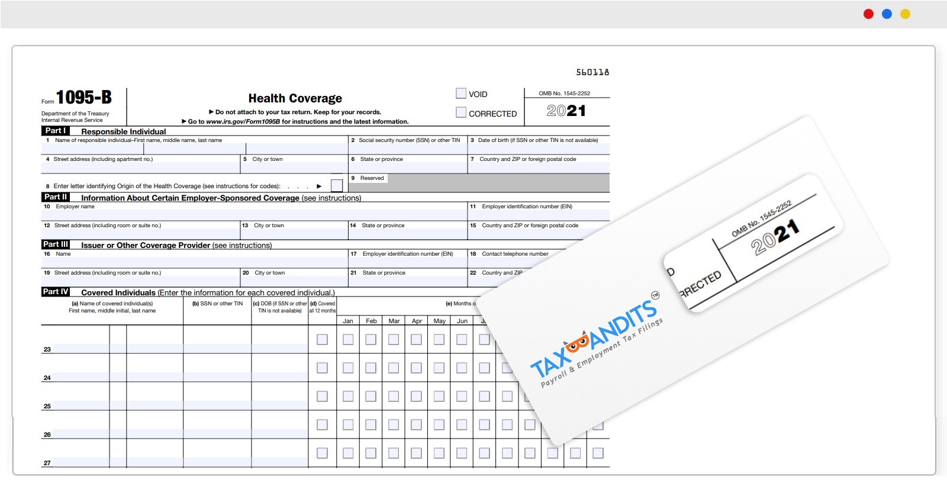Click the 'Part I' section label
The width and height of the screenshot is (947, 493).
tap(56, 131)
